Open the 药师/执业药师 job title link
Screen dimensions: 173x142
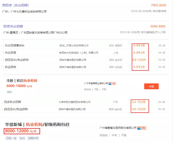coord(13,27)
